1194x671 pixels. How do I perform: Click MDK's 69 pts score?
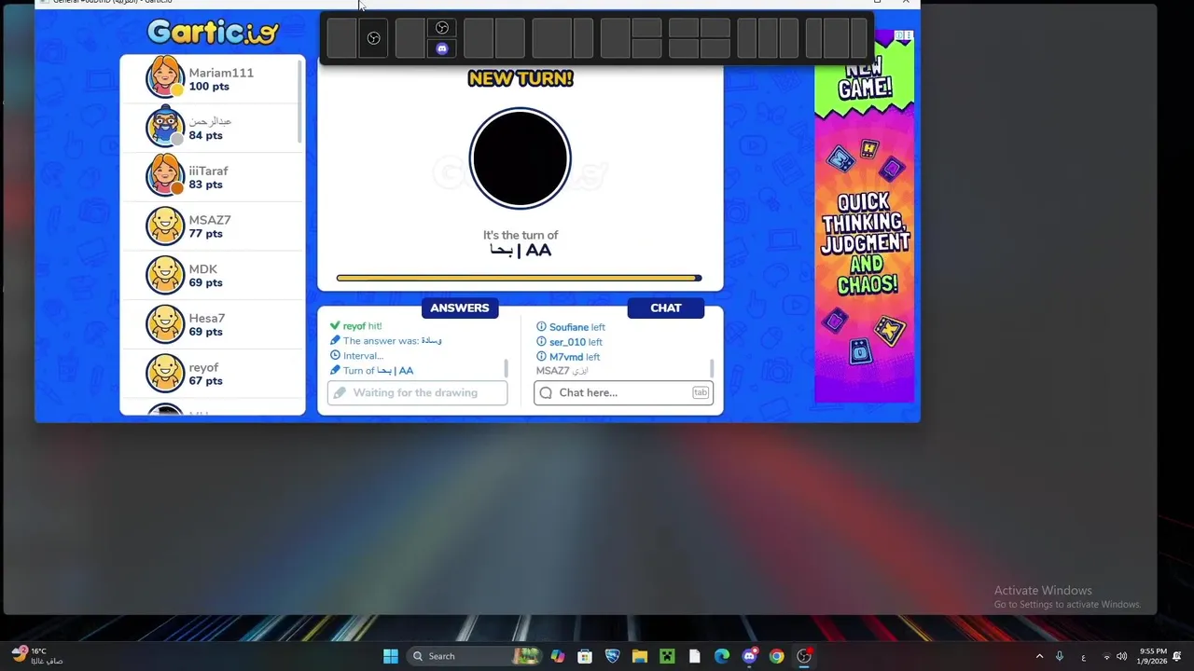(x=205, y=282)
